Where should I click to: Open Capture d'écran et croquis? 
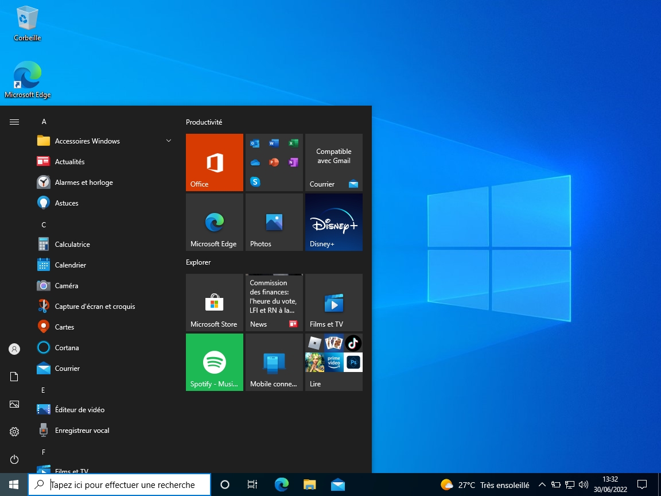pyautogui.click(x=104, y=306)
